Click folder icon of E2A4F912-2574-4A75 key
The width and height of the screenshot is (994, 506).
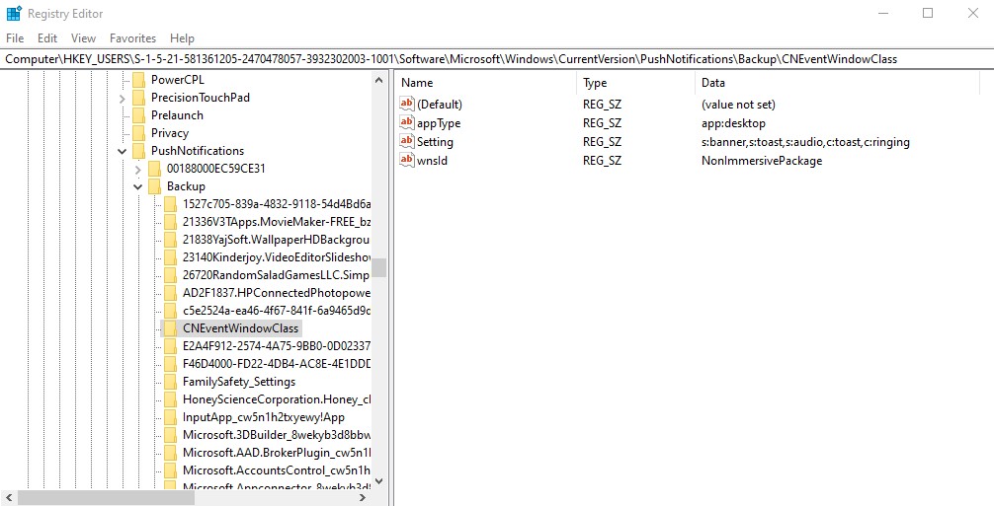[171, 346]
